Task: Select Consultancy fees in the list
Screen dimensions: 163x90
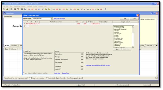Action: tap(118, 38)
